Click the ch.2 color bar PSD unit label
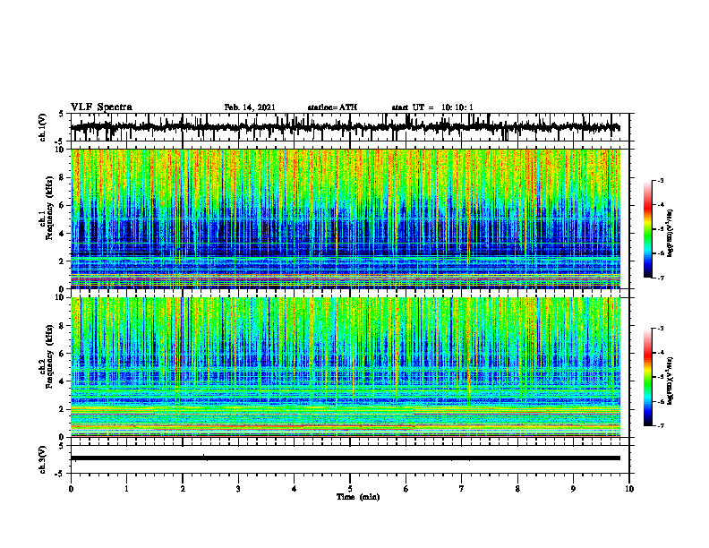 point(671,381)
